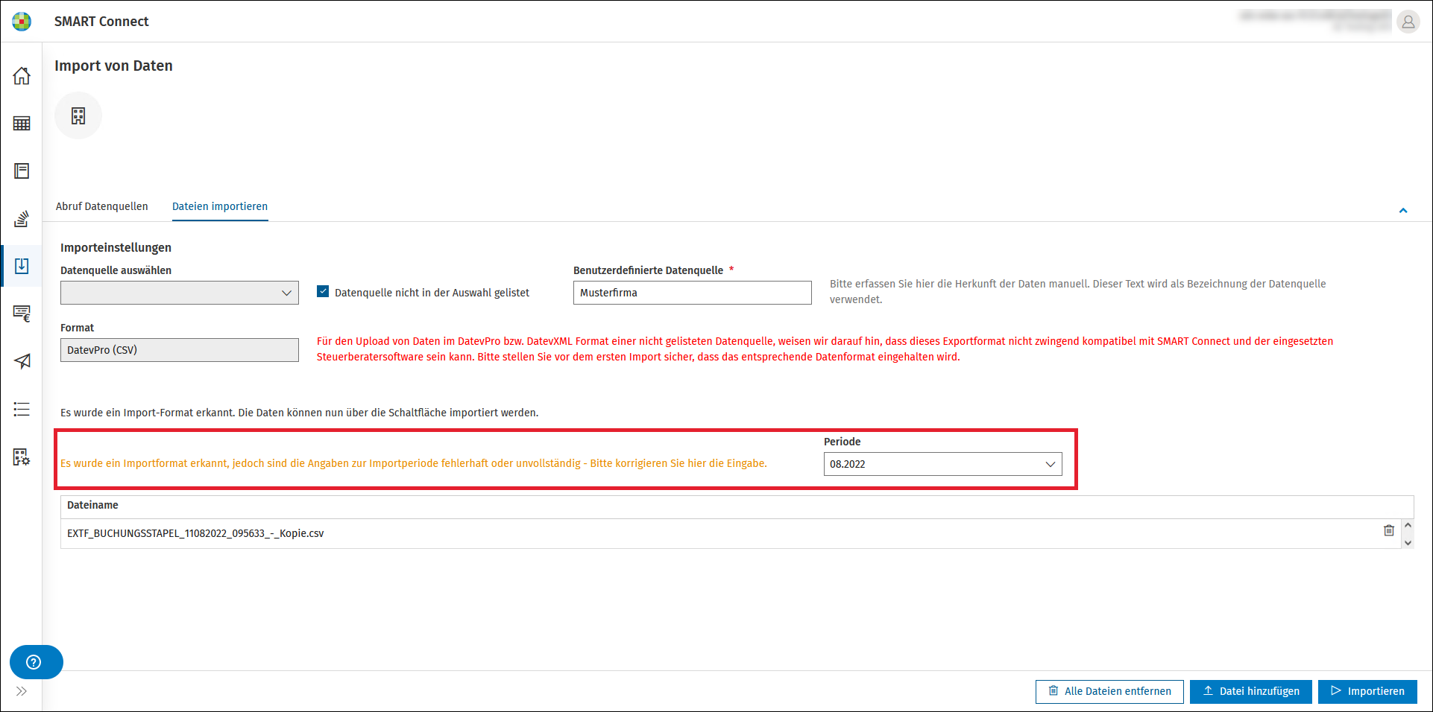Click the Import von Daten heading
Viewport: 1433px width, 712px height.
113,66
